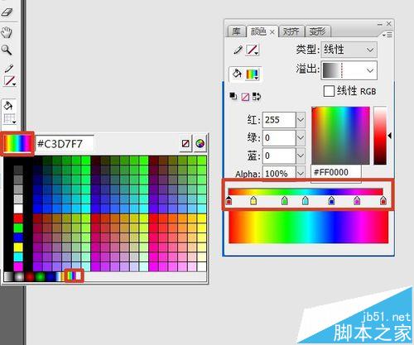Select the cyan gradient stop
Screen dimensions: 414x345
click(305, 201)
